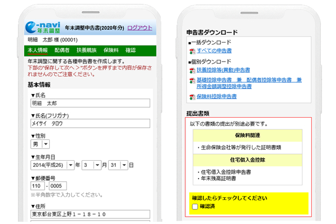336x224 pixels.
Task: Click the ログアウト link
Action: tap(139, 28)
